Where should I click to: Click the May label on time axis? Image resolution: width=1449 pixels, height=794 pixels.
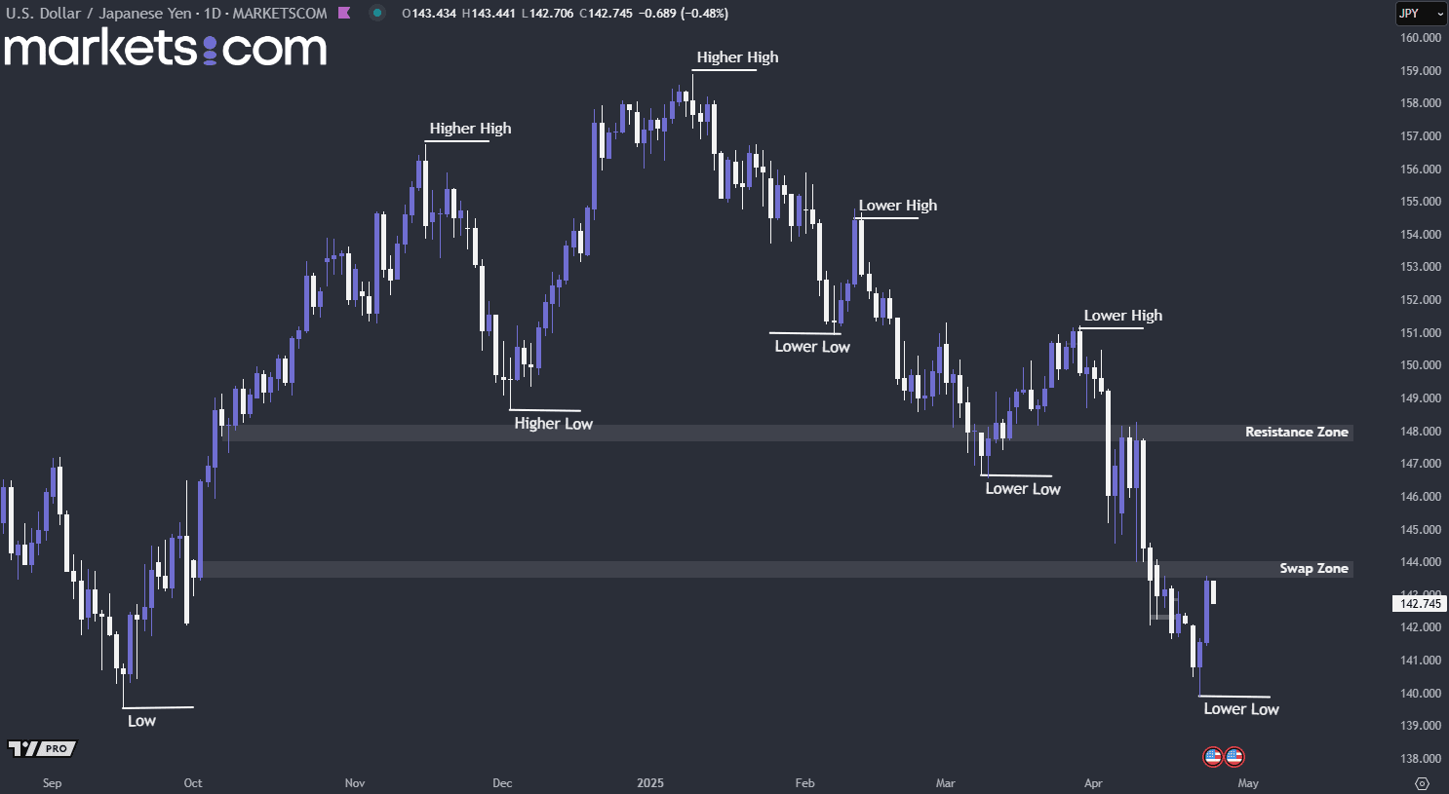[1248, 783]
